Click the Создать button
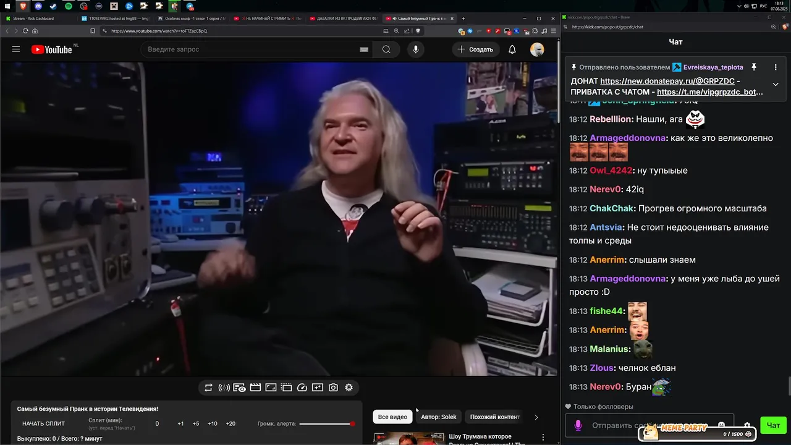 point(475,49)
